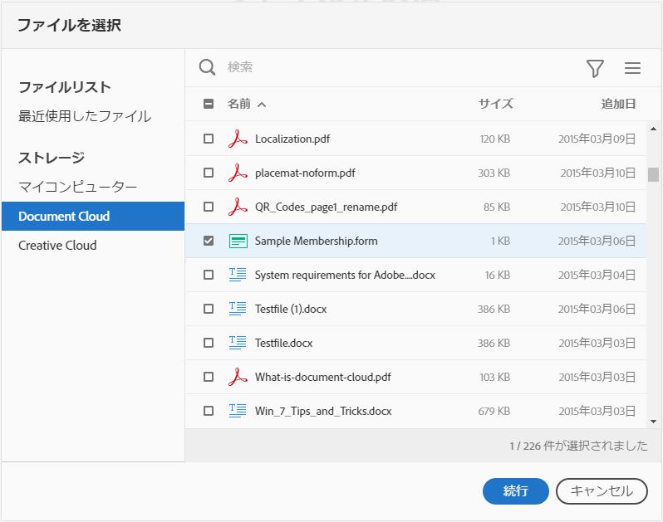Click the scrollbar down arrow
This screenshot has width=663, height=522.
click(x=653, y=422)
